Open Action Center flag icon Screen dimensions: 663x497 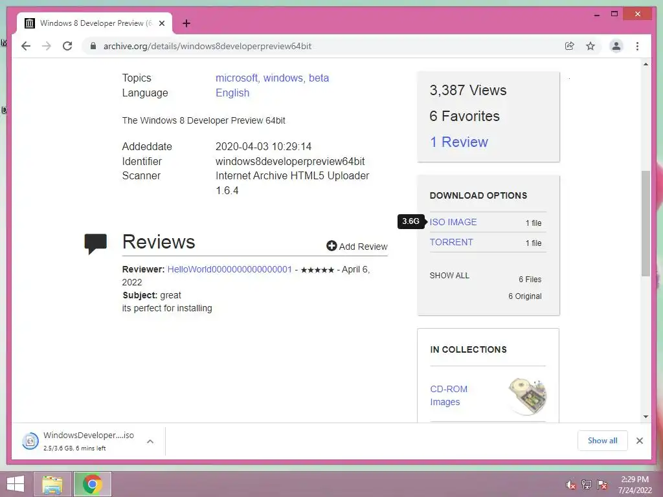pyautogui.click(x=602, y=485)
